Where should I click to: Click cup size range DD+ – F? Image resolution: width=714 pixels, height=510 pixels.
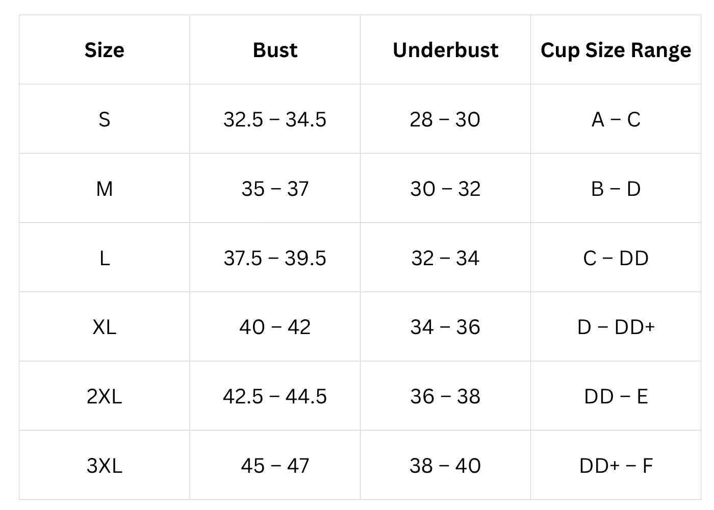[x=616, y=466]
